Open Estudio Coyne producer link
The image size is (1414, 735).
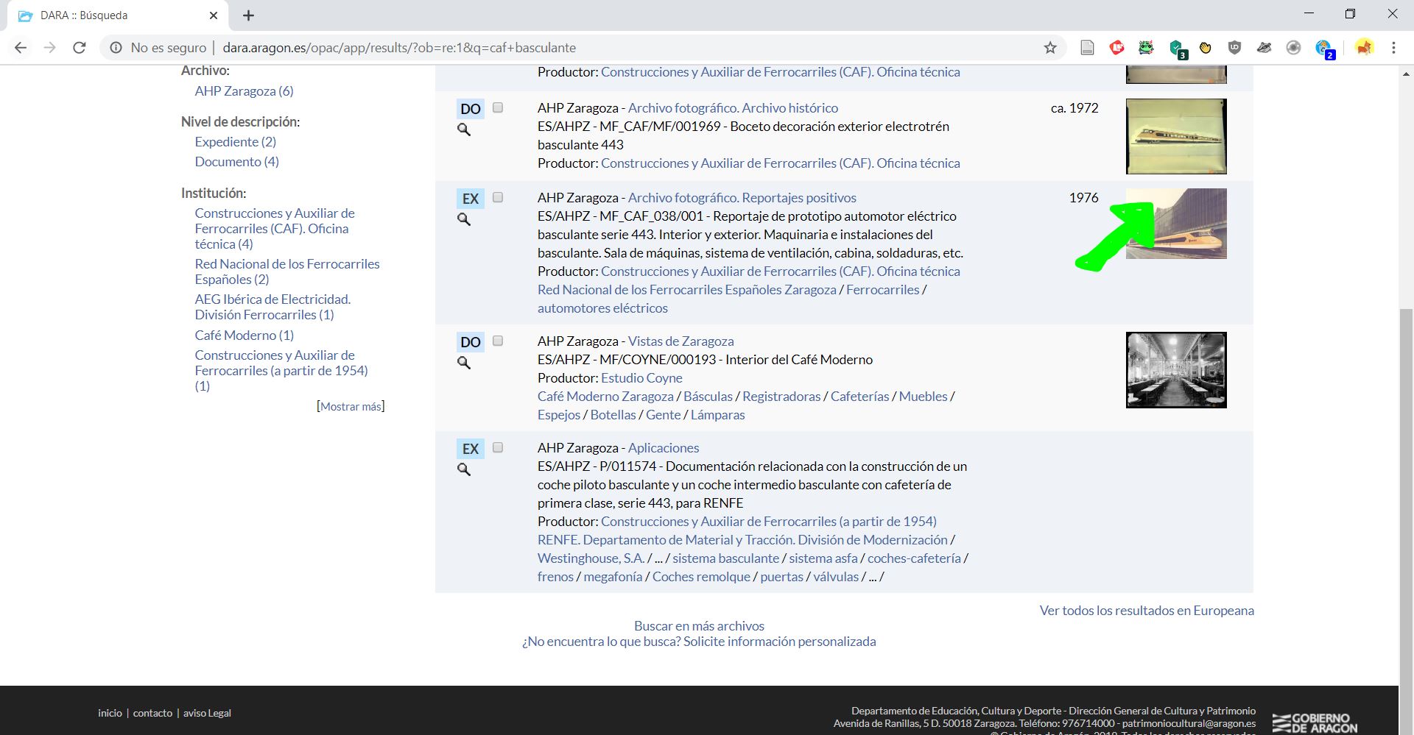click(641, 378)
